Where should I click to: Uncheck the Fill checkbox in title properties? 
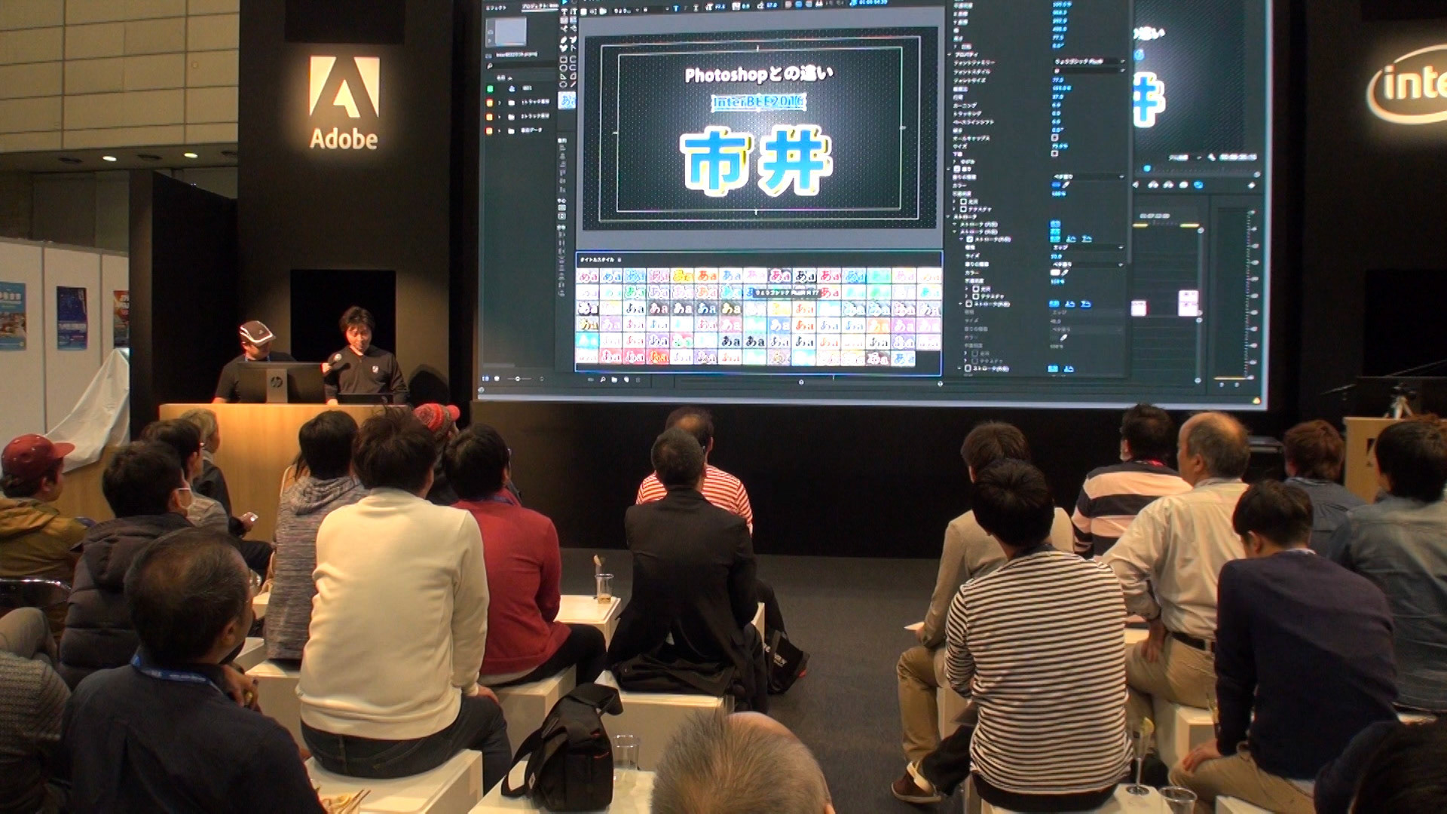tap(956, 169)
